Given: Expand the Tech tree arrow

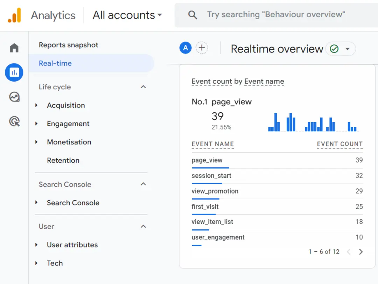Looking at the screenshot, I should (36, 263).
